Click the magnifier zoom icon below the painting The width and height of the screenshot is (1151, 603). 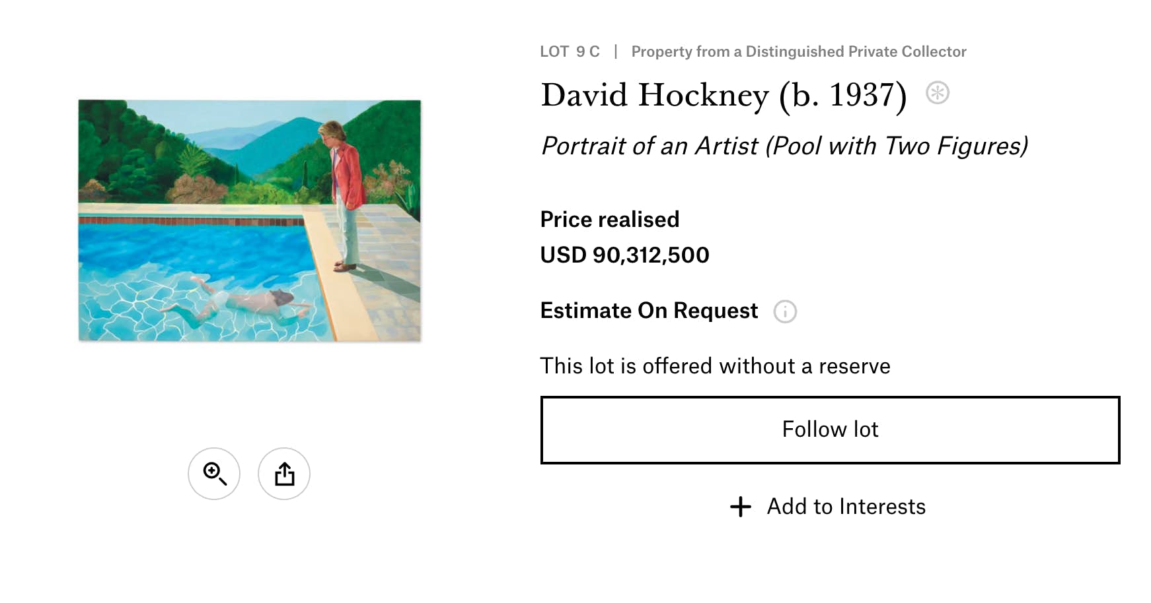click(x=214, y=474)
